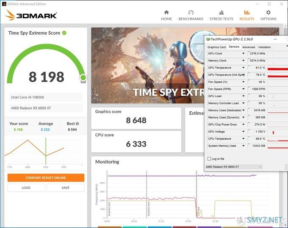Click the Graphics score 8 648 card
The width and height of the screenshot is (288, 228).
(136, 118)
